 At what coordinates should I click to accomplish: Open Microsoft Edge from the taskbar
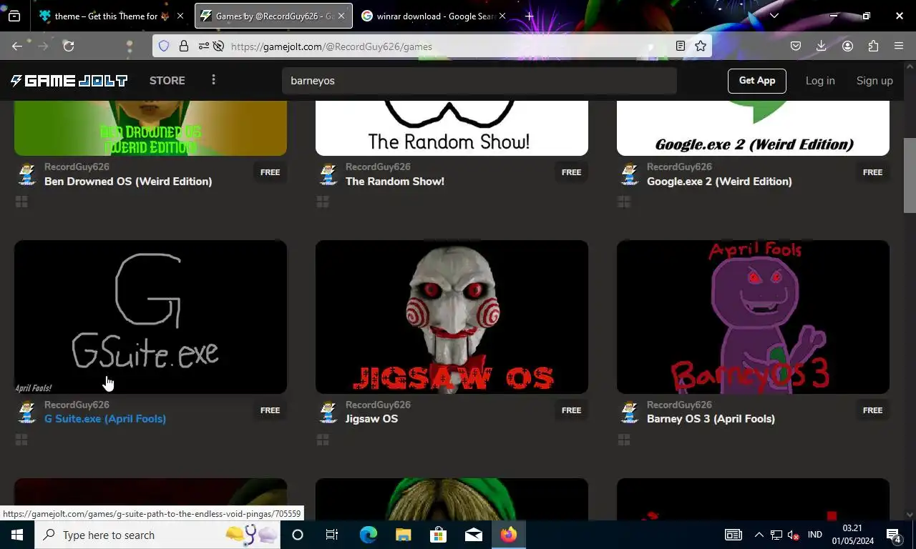click(369, 535)
